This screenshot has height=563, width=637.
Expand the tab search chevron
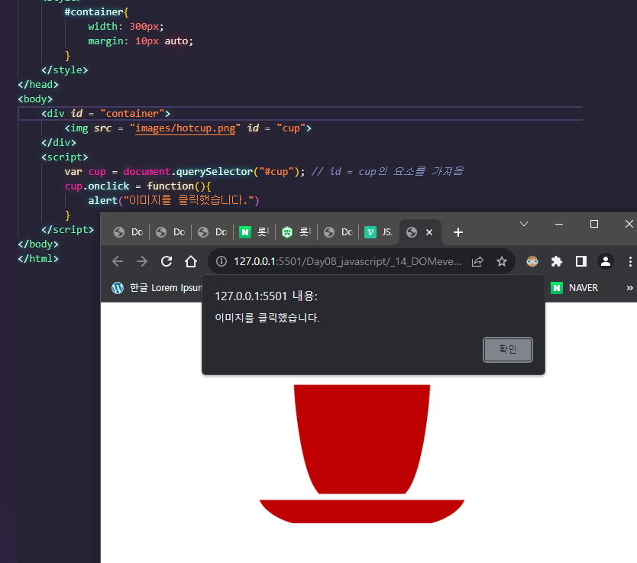point(524,224)
